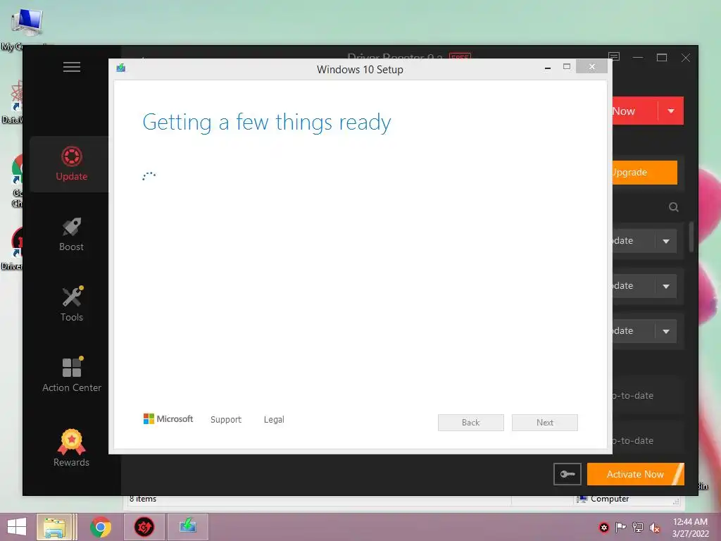Click the muted volume tray icon

[655, 528]
